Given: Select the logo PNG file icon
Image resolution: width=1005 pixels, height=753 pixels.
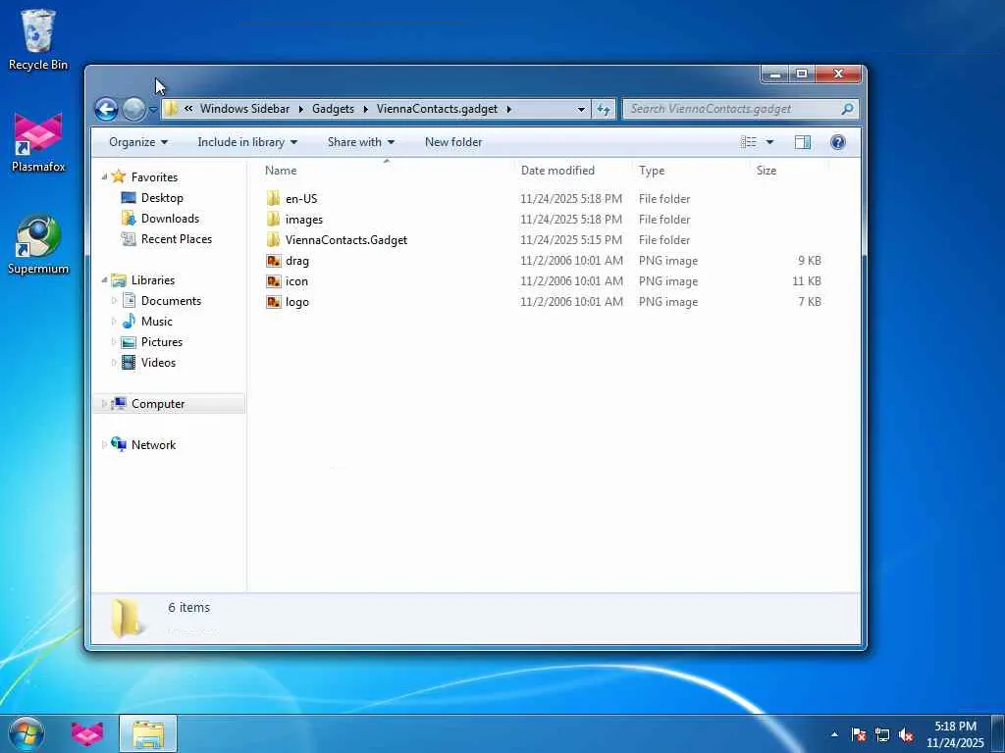Looking at the screenshot, I should tap(274, 302).
